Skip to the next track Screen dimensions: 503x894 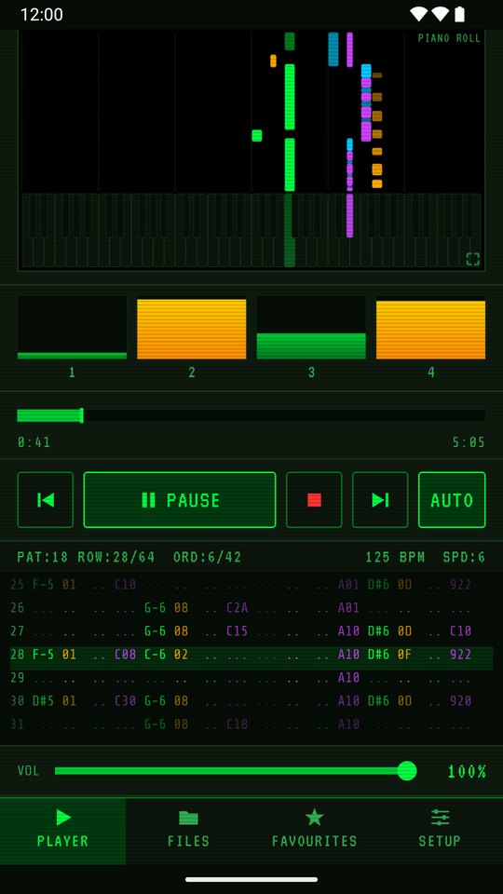click(380, 500)
